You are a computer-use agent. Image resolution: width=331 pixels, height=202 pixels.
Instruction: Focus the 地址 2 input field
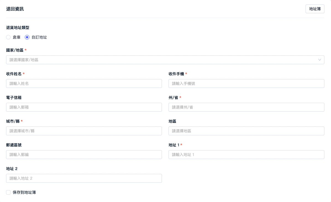84,178
